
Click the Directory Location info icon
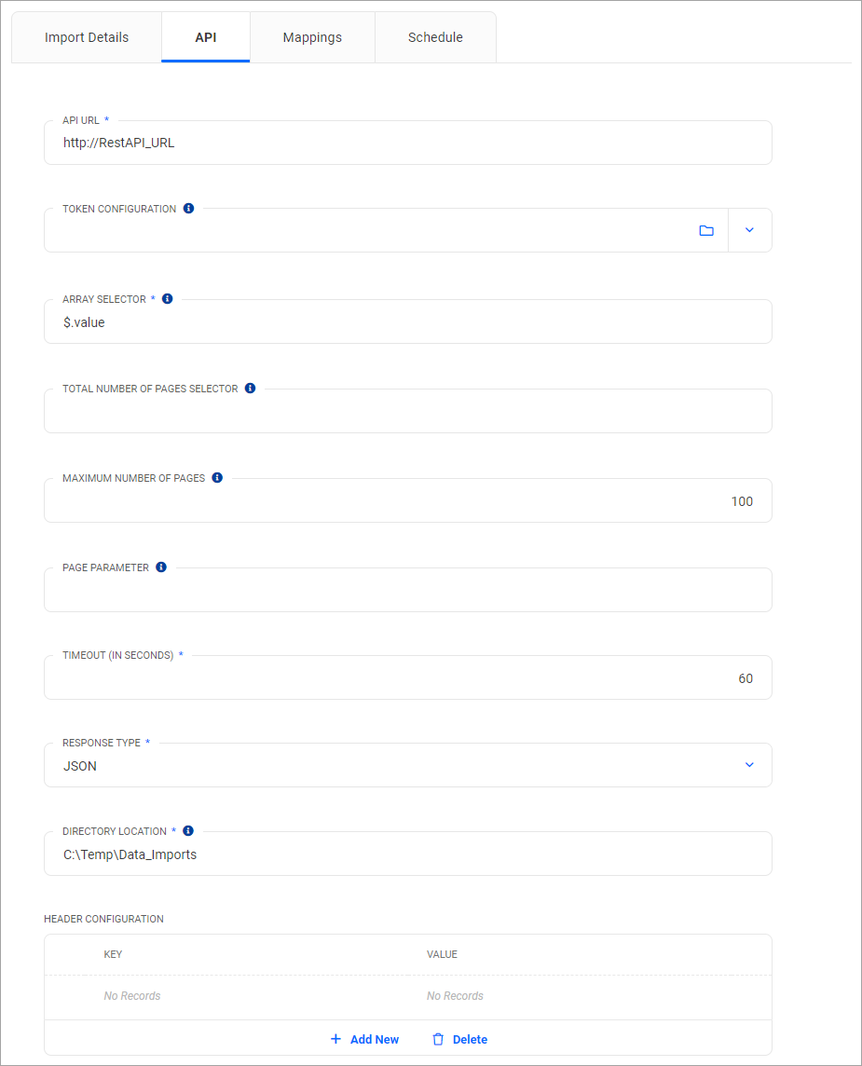[x=188, y=830]
